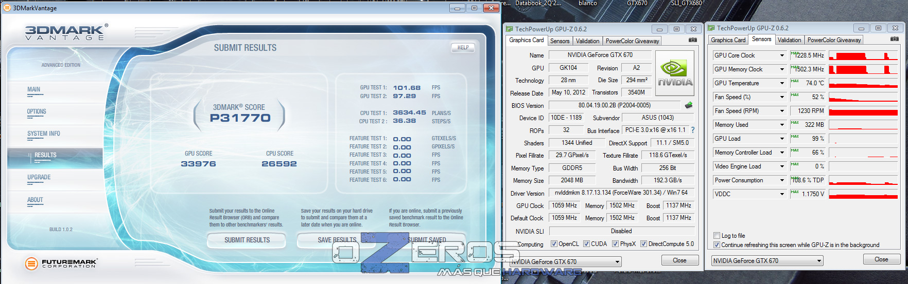Image resolution: width=908 pixels, height=284 pixels.
Task: Click the SAVE RESULTS button
Action: [337, 240]
